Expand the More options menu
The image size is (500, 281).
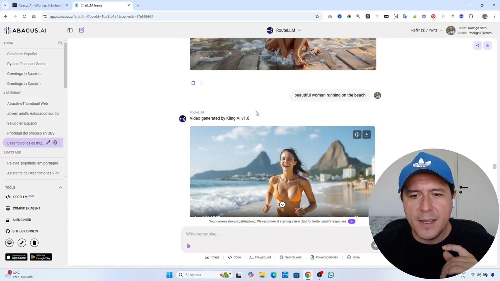coord(353,257)
